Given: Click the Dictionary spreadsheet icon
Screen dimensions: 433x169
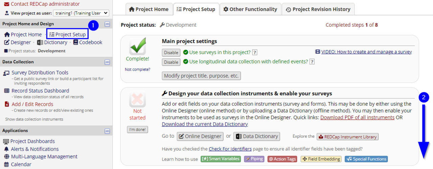Looking at the screenshot, I should pos(40,43).
